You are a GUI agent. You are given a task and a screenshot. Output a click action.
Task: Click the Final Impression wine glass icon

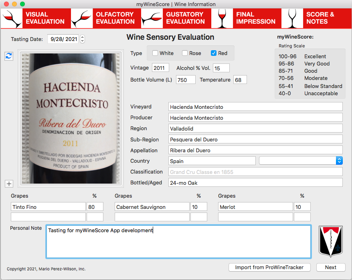(x=222, y=18)
